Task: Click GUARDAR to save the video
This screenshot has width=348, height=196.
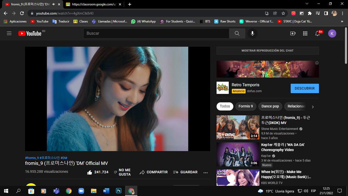Action: click(185, 172)
